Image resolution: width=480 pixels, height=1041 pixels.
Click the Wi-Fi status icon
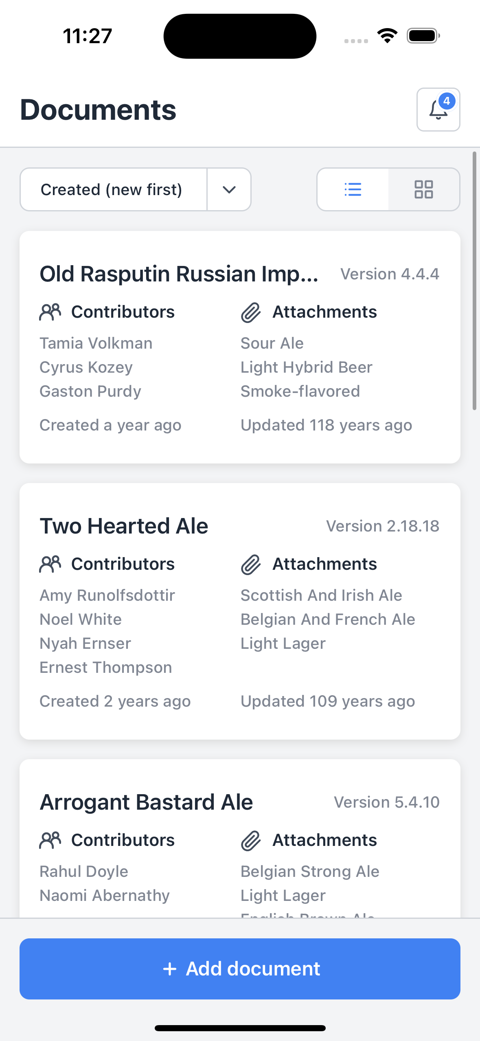point(387,35)
